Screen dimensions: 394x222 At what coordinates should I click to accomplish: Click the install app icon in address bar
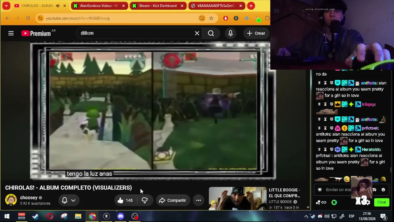(x=202, y=18)
